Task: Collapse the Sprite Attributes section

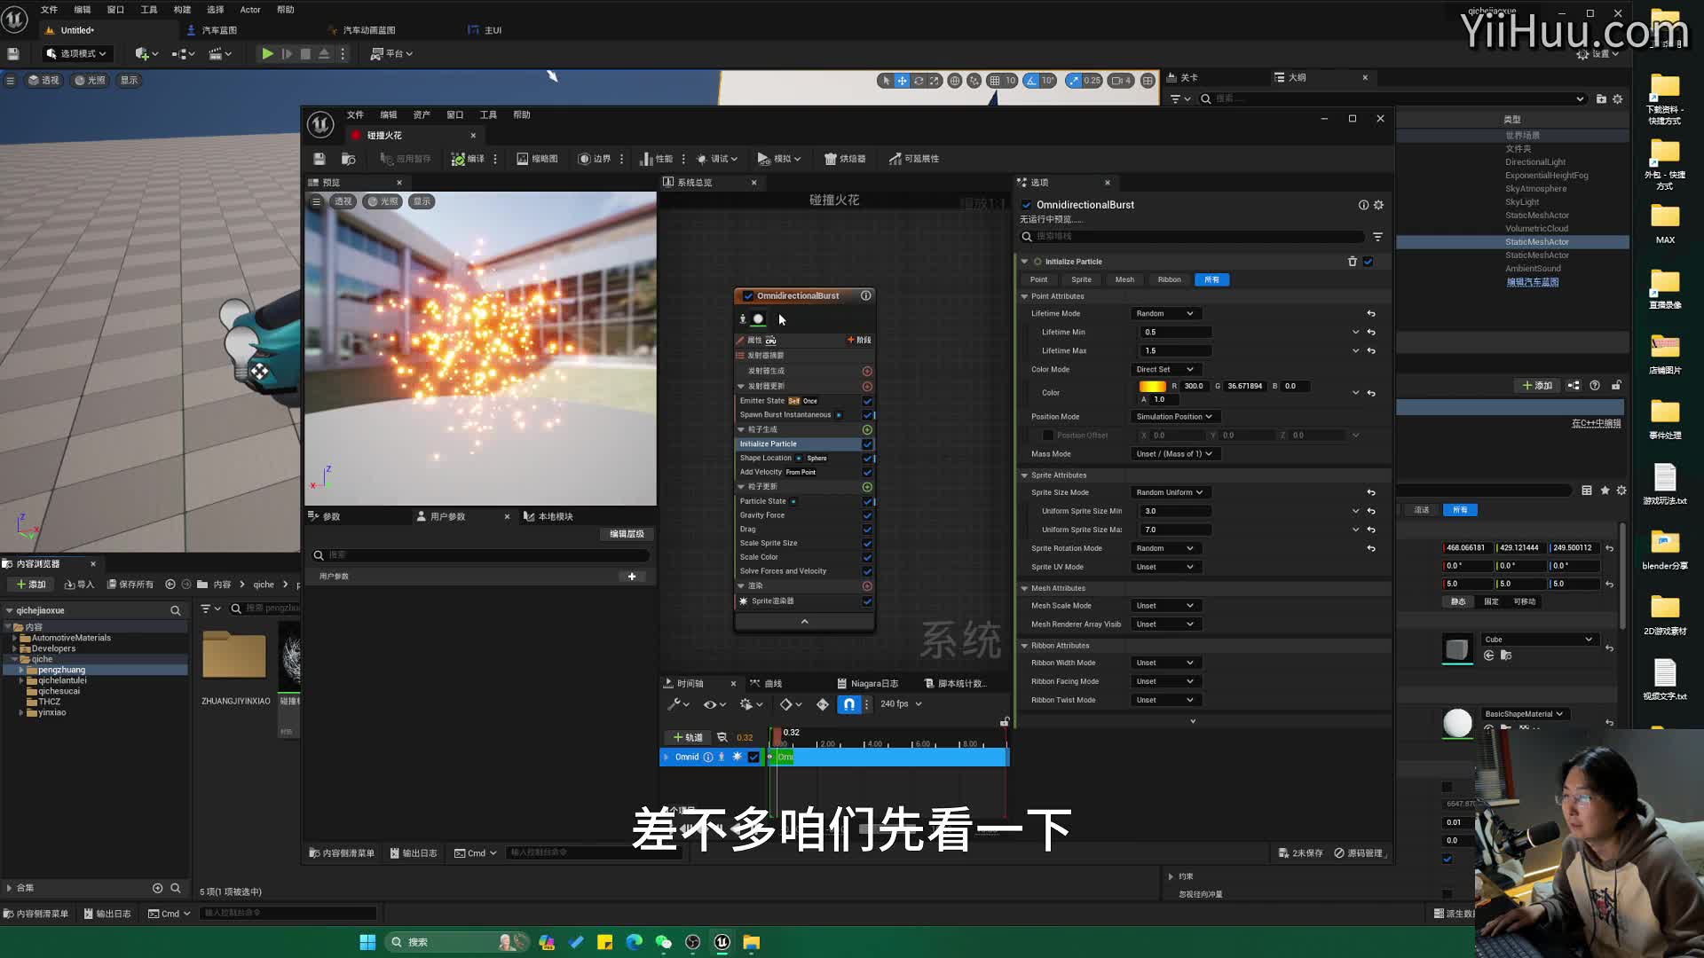Action: point(1025,475)
